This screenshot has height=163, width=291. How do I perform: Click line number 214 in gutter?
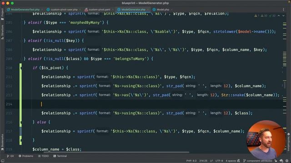click(x=9, y=104)
